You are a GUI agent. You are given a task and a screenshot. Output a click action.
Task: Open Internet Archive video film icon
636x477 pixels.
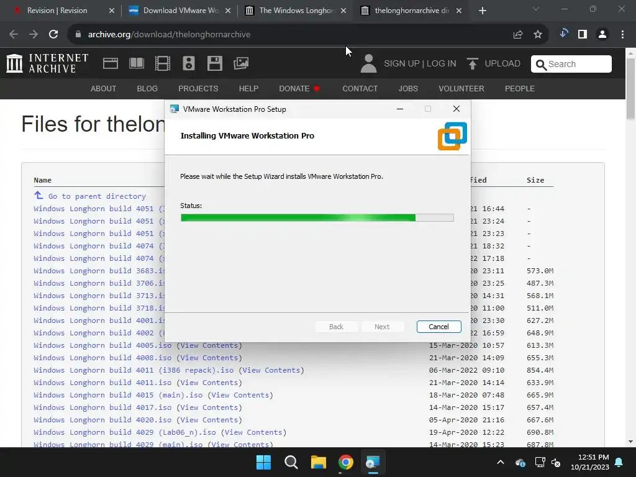[163, 63]
